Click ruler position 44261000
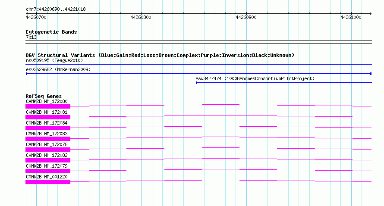 pyautogui.click(x=351, y=17)
